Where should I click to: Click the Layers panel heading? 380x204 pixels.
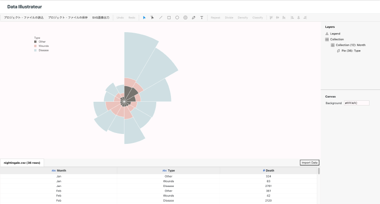(x=330, y=27)
